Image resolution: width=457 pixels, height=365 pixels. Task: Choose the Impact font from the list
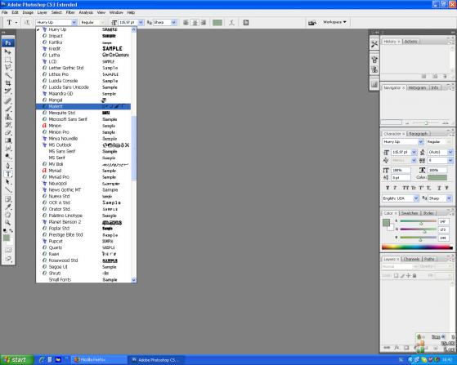[83, 36]
